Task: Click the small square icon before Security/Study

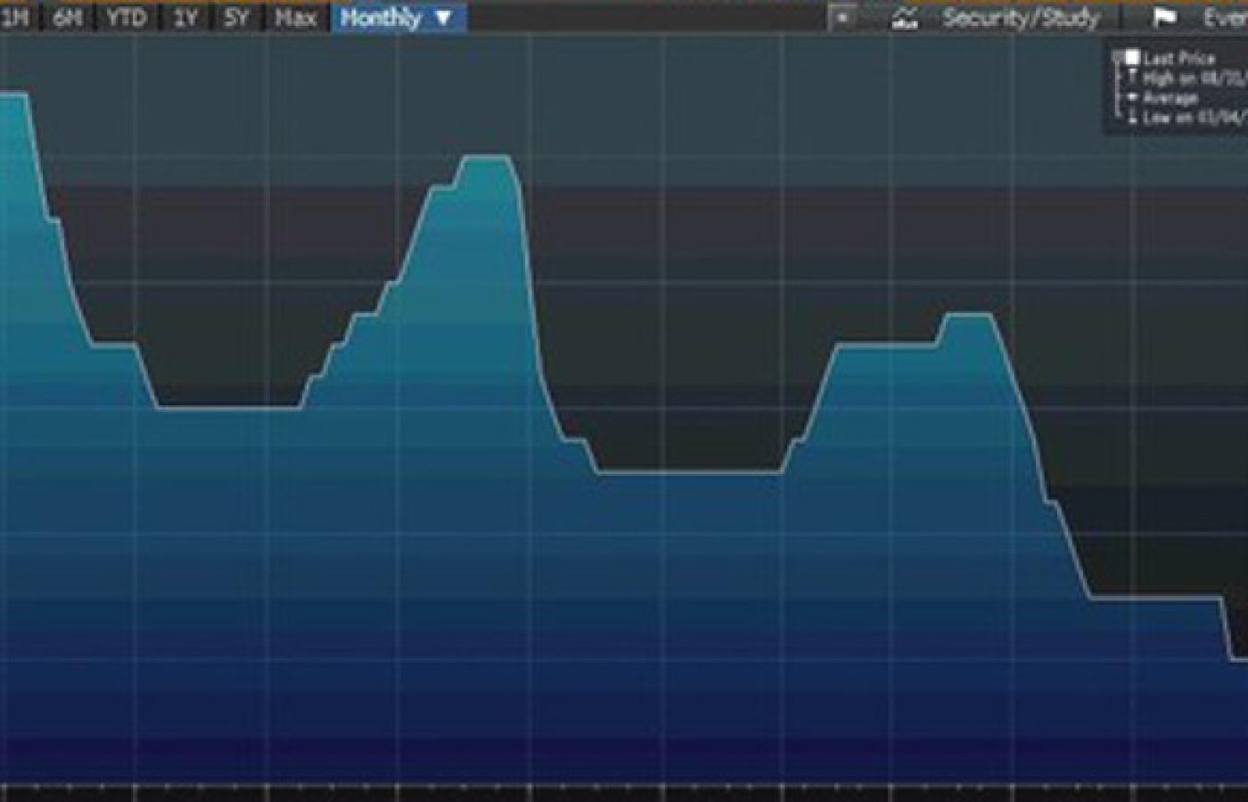Action: 842,17
